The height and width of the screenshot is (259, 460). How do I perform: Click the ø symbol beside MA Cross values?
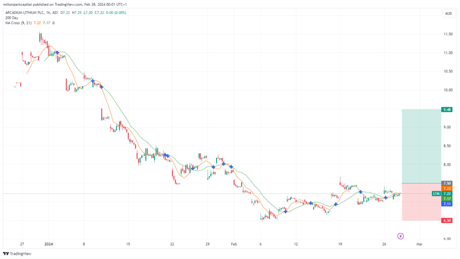click(x=53, y=23)
